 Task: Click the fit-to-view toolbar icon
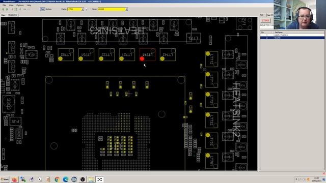[x=16, y=9]
